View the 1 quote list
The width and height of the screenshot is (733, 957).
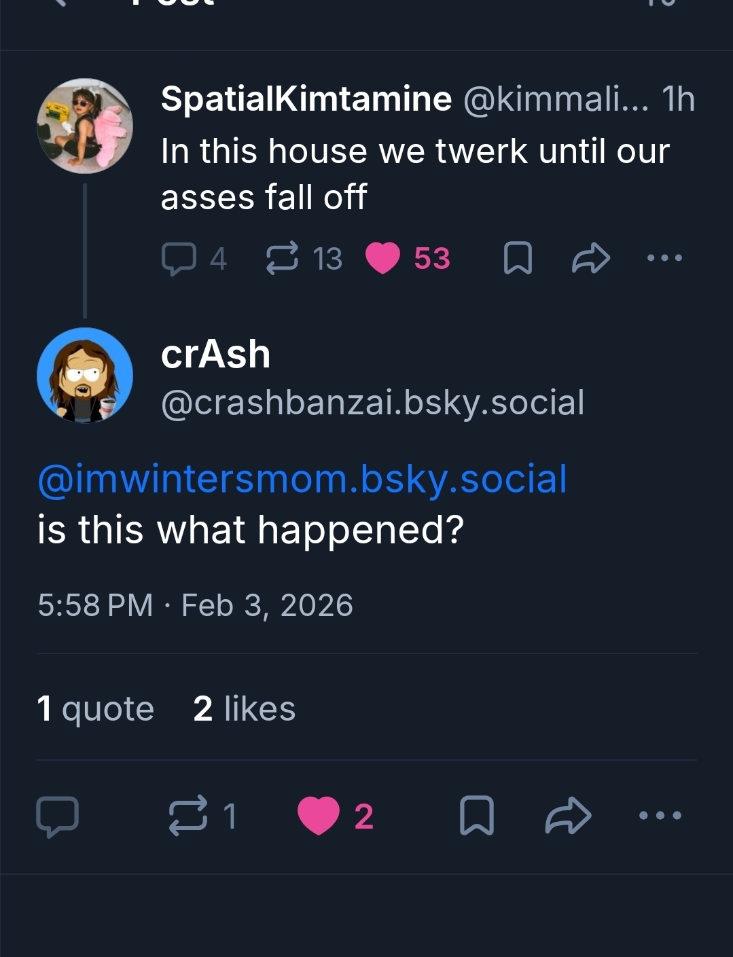coord(96,709)
